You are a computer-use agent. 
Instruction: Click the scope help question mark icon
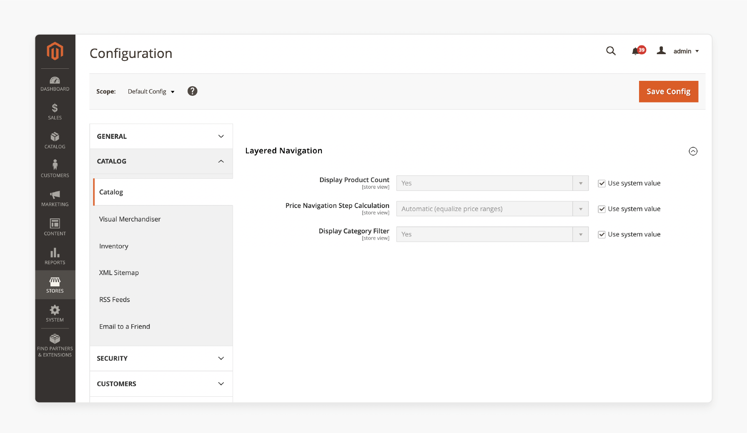point(192,91)
